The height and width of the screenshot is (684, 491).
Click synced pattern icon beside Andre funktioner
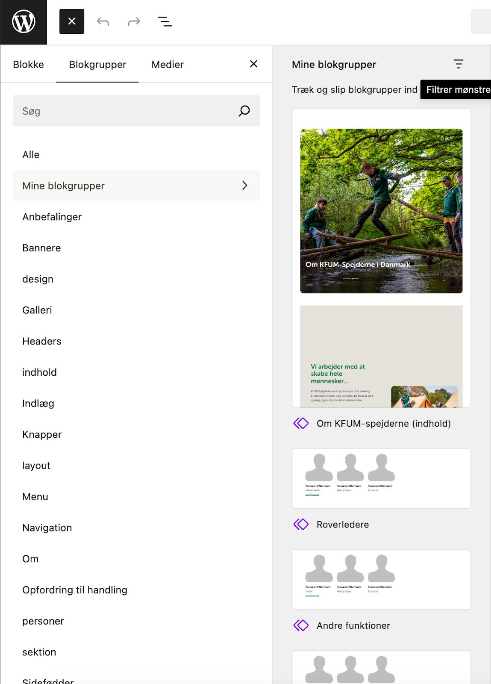tap(301, 625)
